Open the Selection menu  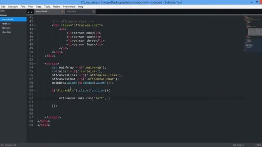pyautogui.click(x=13, y=7)
